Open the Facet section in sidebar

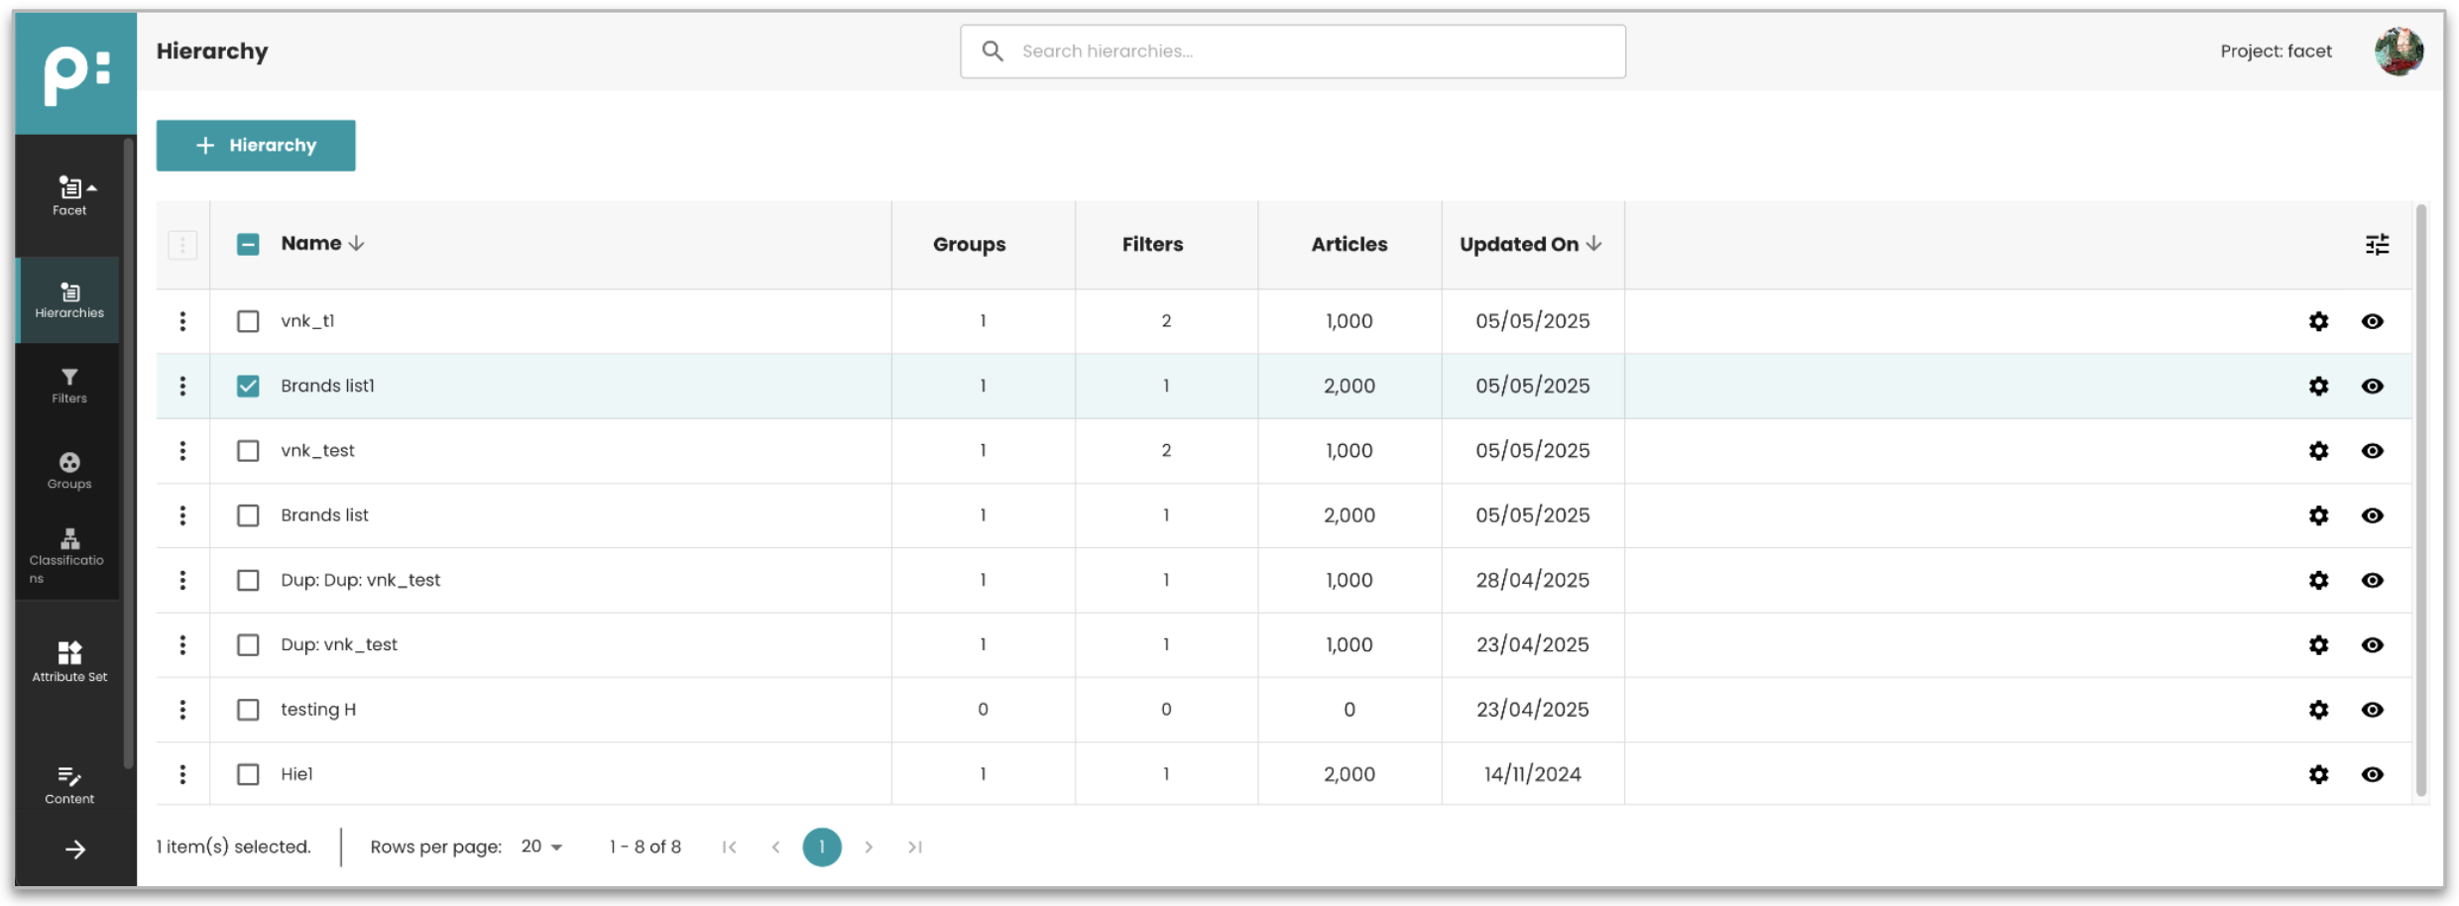pos(69,195)
